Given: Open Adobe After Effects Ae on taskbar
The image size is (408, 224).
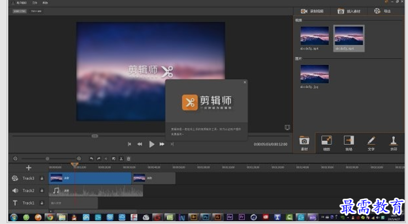Looking at the screenshot, I should 230,217.
